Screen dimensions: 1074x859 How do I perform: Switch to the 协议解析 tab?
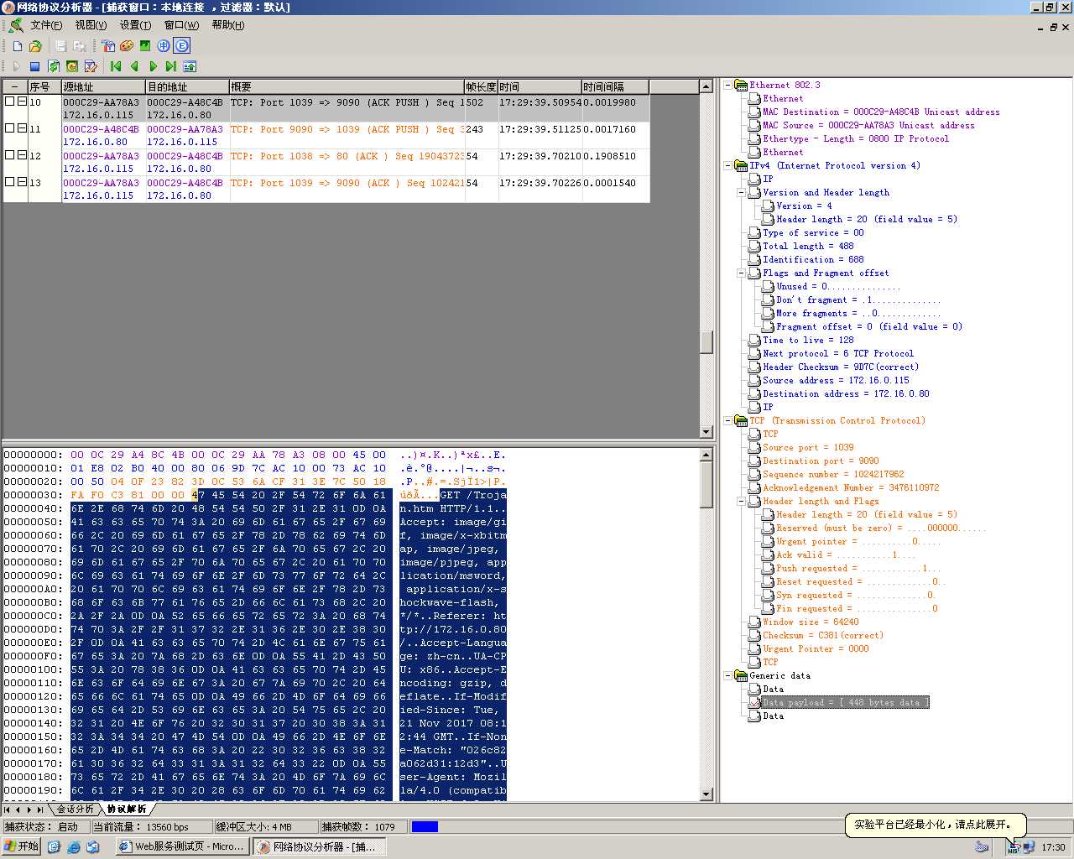[127, 809]
